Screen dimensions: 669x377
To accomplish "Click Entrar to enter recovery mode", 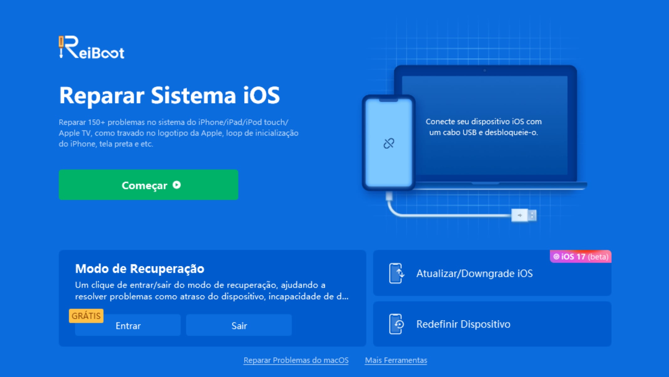I will [128, 325].
